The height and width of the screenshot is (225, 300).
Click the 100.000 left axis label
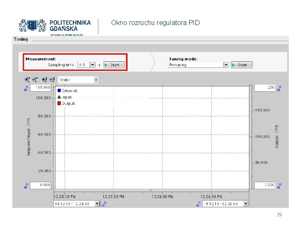43,98
